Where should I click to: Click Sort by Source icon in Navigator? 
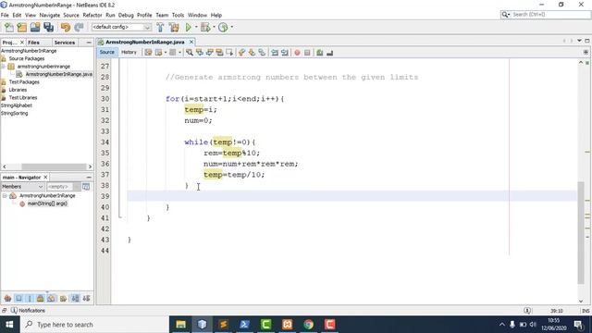(86, 298)
